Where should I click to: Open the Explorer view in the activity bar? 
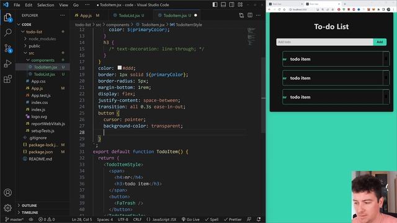coord(8,18)
